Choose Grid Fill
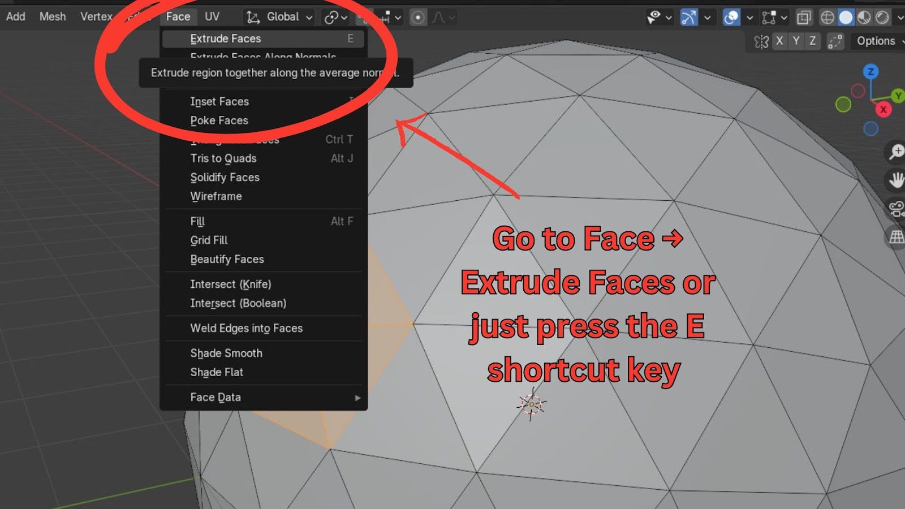 coord(264,240)
